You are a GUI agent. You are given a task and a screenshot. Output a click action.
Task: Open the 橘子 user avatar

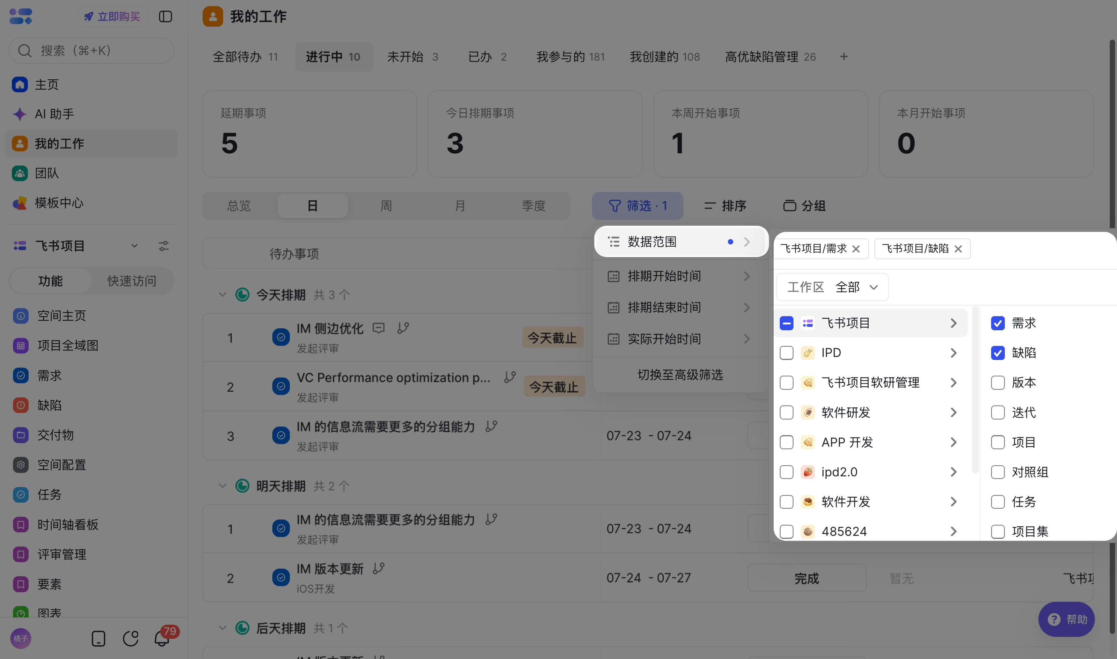tap(21, 638)
